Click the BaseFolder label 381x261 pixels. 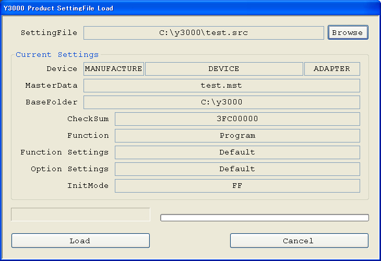tap(52, 102)
